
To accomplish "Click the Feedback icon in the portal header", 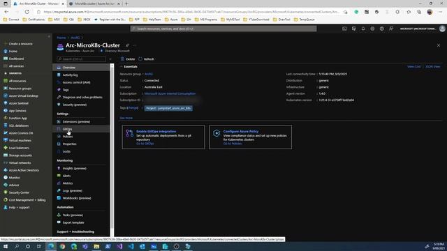I will pos(391,29).
